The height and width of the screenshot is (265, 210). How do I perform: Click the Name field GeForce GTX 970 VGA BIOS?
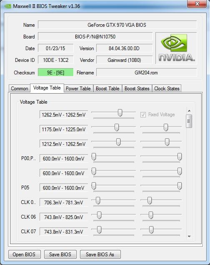[x=117, y=25]
